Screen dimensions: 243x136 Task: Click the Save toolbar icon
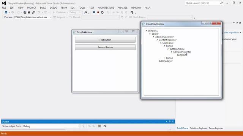click(x=29, y=12)
